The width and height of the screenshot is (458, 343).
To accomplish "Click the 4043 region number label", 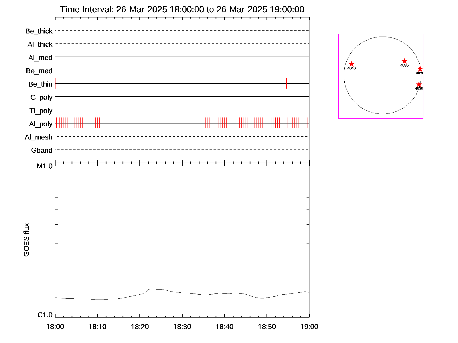I will pyautogui.click(x=352, y=68).
